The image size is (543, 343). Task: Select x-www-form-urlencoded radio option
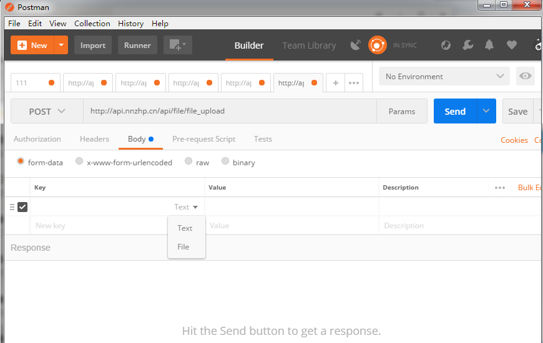pos(79,161)
